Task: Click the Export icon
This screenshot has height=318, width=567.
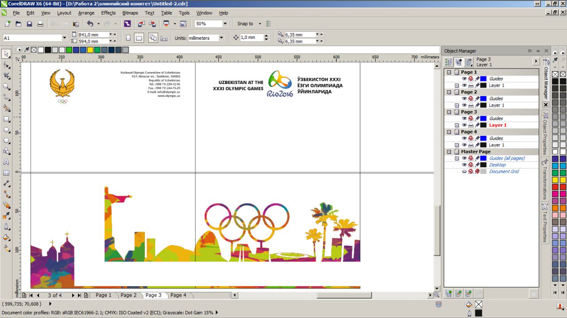Action: coord(152,24)
